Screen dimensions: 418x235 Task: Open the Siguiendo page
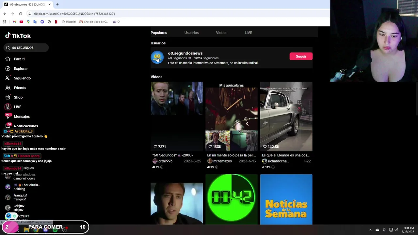18,78
